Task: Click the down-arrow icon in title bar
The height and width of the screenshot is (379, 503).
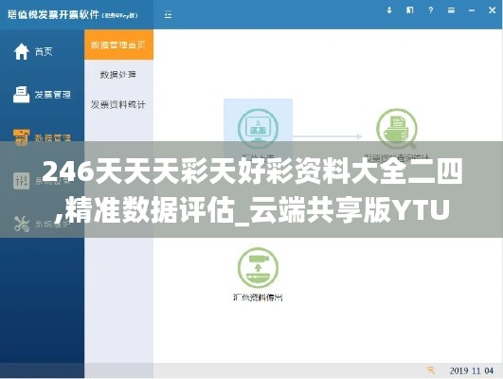Action: (389, 10)
